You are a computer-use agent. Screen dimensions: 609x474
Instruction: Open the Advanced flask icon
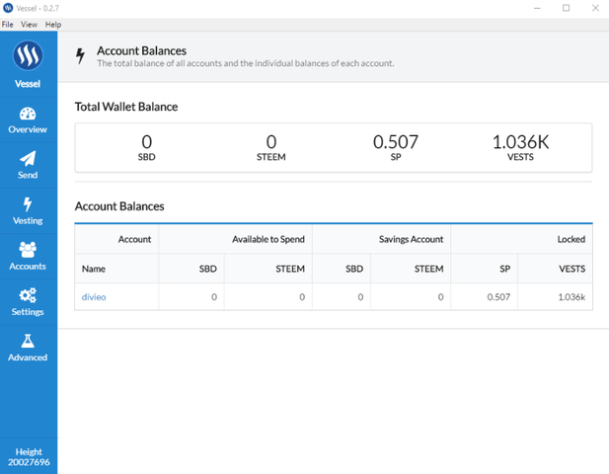(x=28, y=341)
